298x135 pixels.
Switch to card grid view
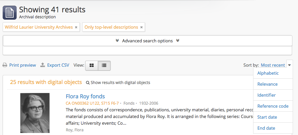click(x=92, y=65)
